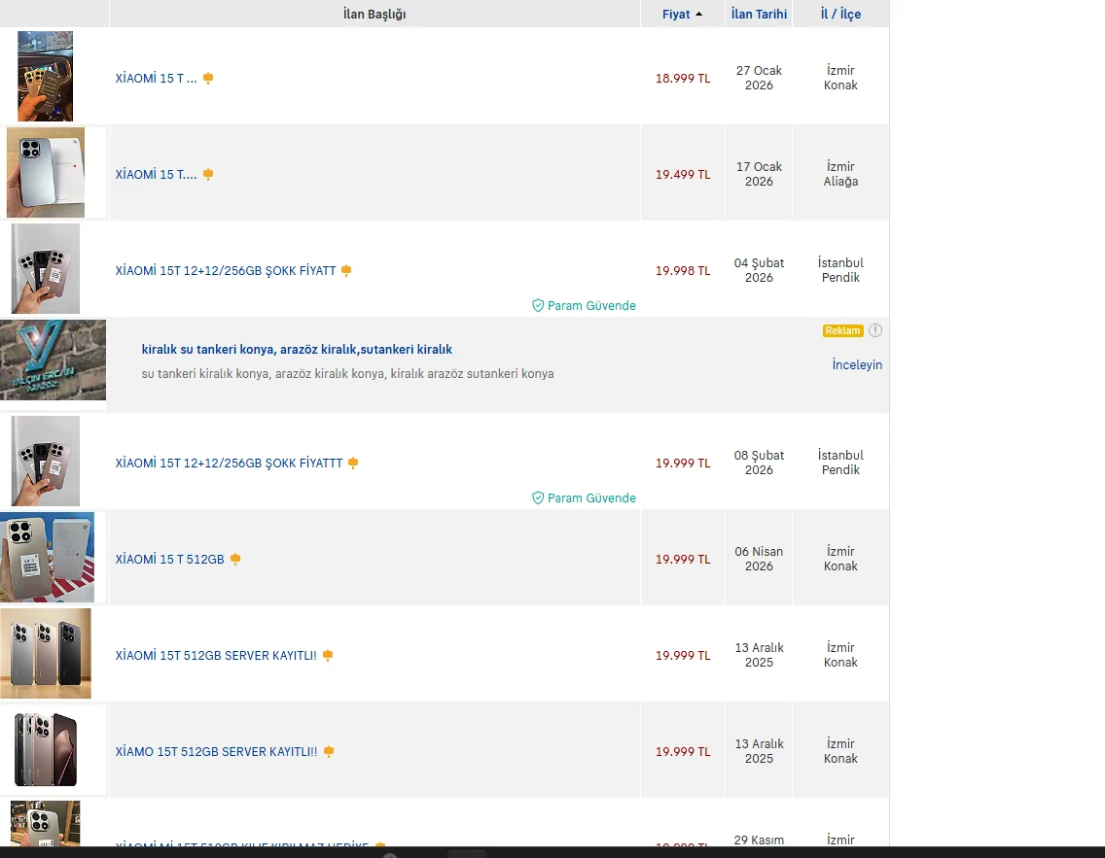Open thumbnail of XİAMO 15T 512GB listing

pos(46,749)
